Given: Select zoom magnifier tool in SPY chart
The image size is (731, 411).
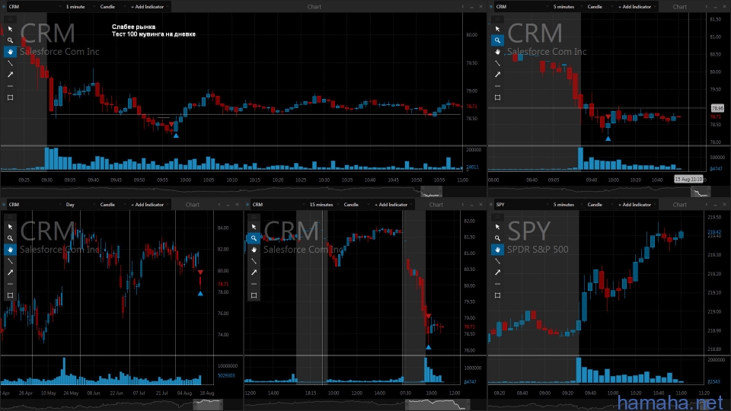Looking at the screenshot, I should (x=497, y=238).
